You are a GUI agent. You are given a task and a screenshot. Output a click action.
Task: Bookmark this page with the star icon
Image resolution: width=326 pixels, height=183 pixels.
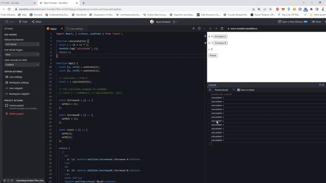pyautogui.click(x=270, y=9)
